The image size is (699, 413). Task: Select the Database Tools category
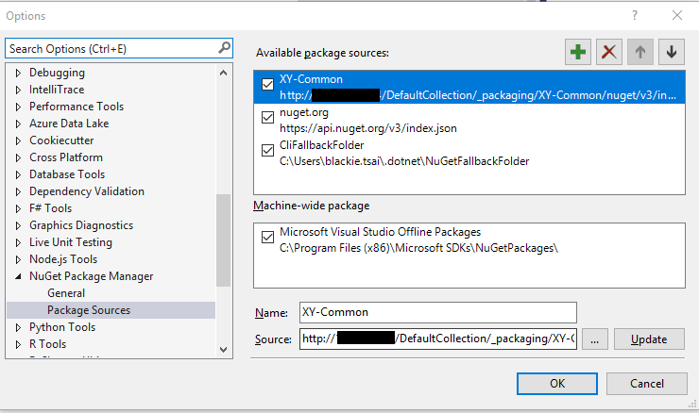click(67, 174)
